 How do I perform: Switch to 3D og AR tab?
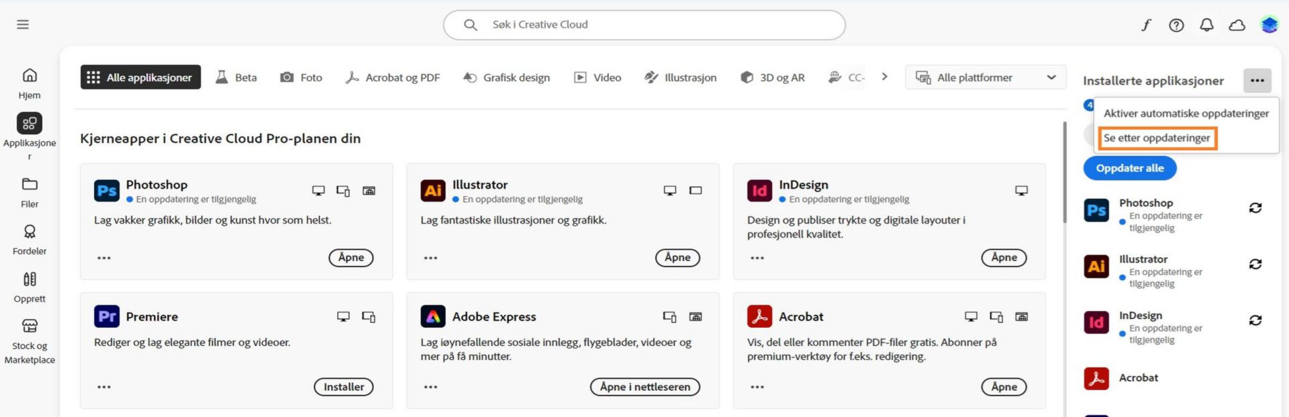[772, 77]
